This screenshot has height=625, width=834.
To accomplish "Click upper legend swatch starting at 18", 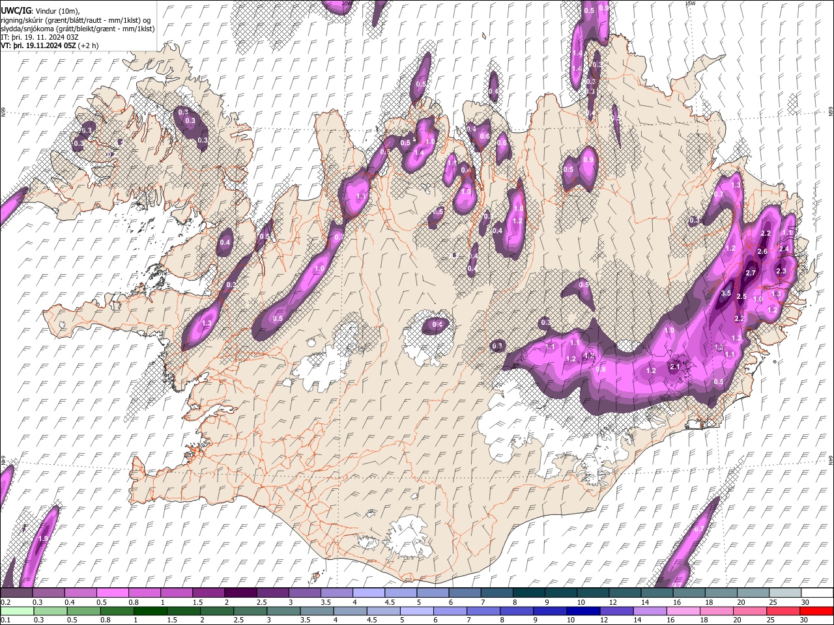I will (721, 592).
